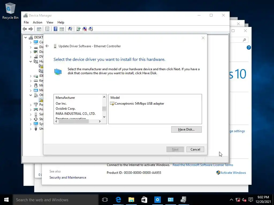Click the Print queues printer icon in tree

point(36,109)
